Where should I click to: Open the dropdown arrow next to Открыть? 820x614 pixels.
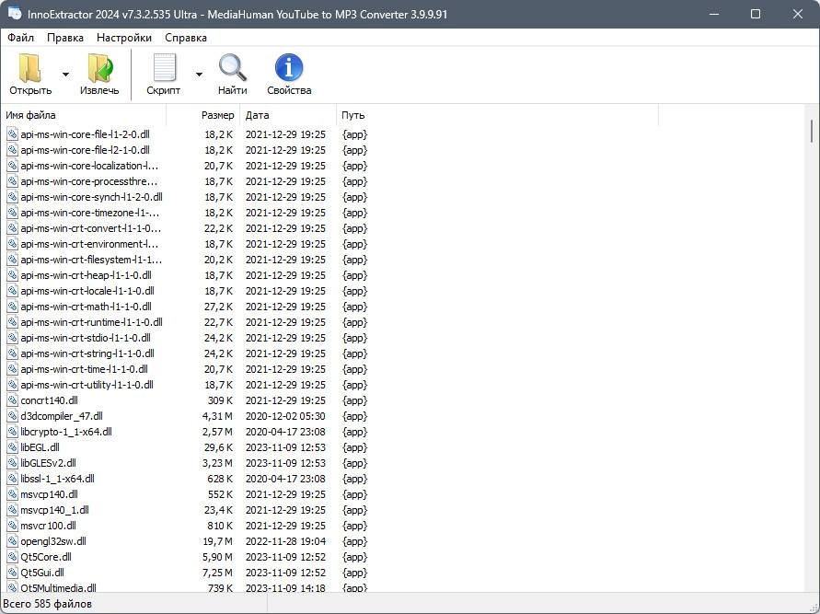tap(66, 75)
